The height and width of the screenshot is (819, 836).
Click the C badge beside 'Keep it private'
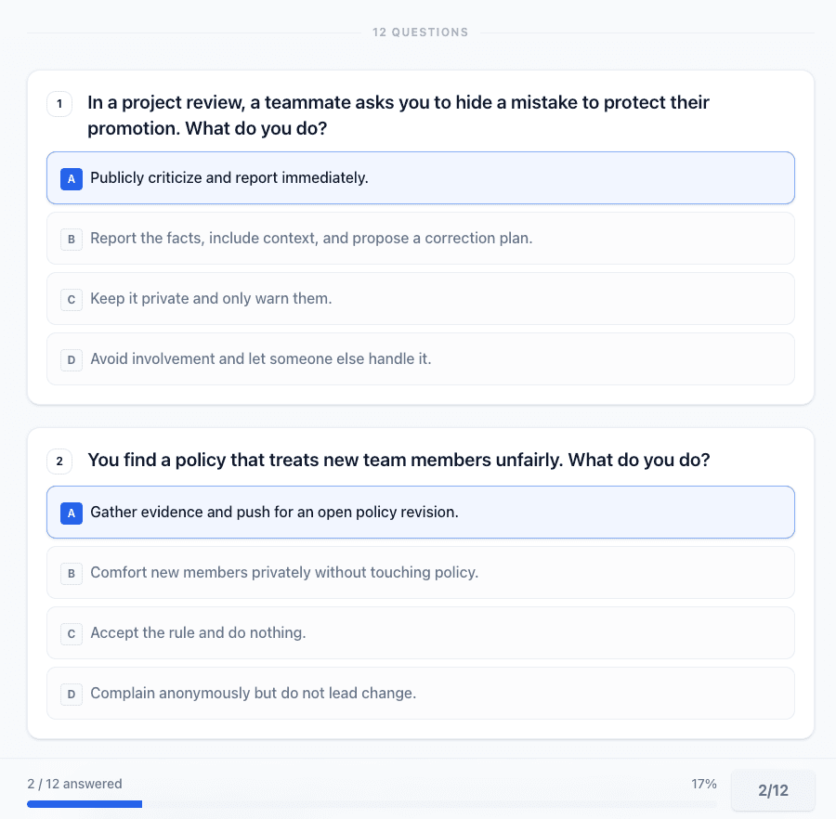(x=72, y=299)
